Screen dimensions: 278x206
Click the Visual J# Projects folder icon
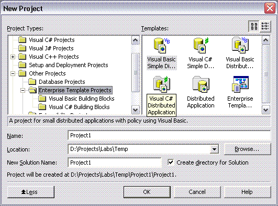click(x=23, y=48)
